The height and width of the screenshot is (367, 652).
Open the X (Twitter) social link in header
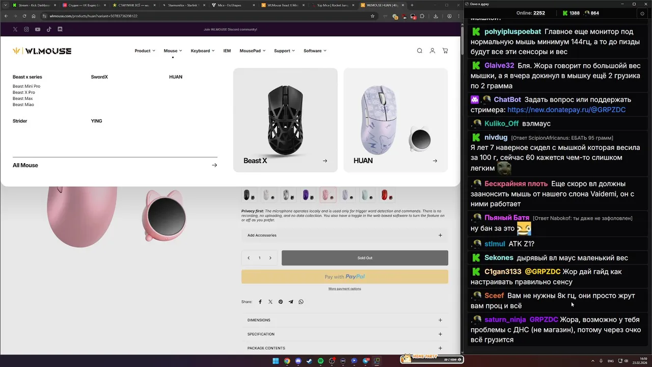[15, 30]
